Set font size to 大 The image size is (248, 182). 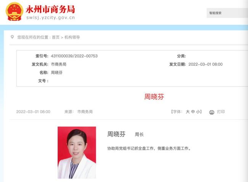coord(188,112)
